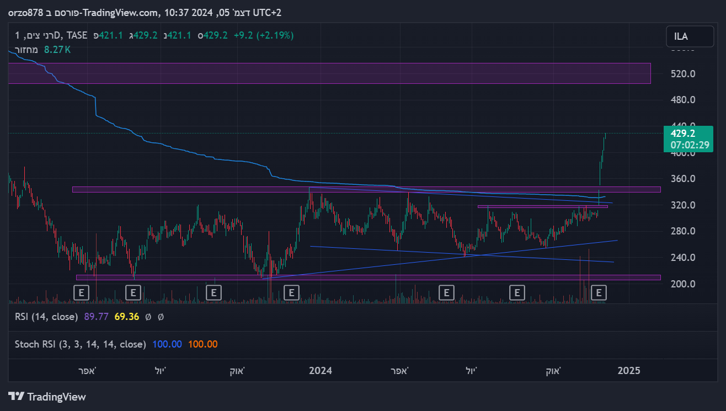The image size is (726, 411).
Task: Click the second earnings E marker from left
Action: tap(133, 292)
